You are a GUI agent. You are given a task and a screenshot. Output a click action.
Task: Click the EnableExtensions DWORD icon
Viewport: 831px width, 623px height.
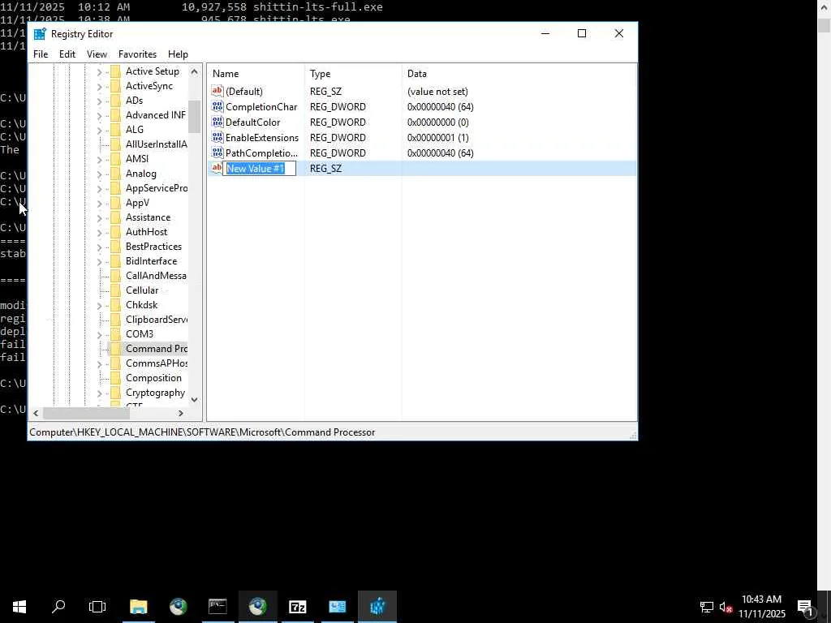(x=217, y=137)
